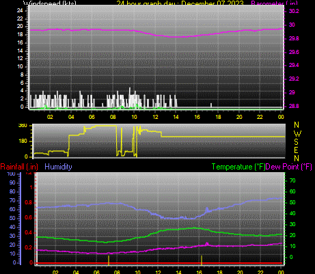This screenshot has width=315, height=274.
Task: Click the S on wind direction scale
Action: pos(296,141)
